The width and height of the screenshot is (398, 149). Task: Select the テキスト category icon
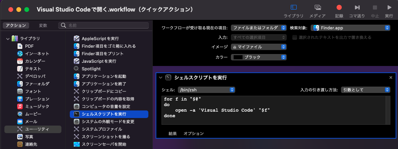(x=20, y=69)
